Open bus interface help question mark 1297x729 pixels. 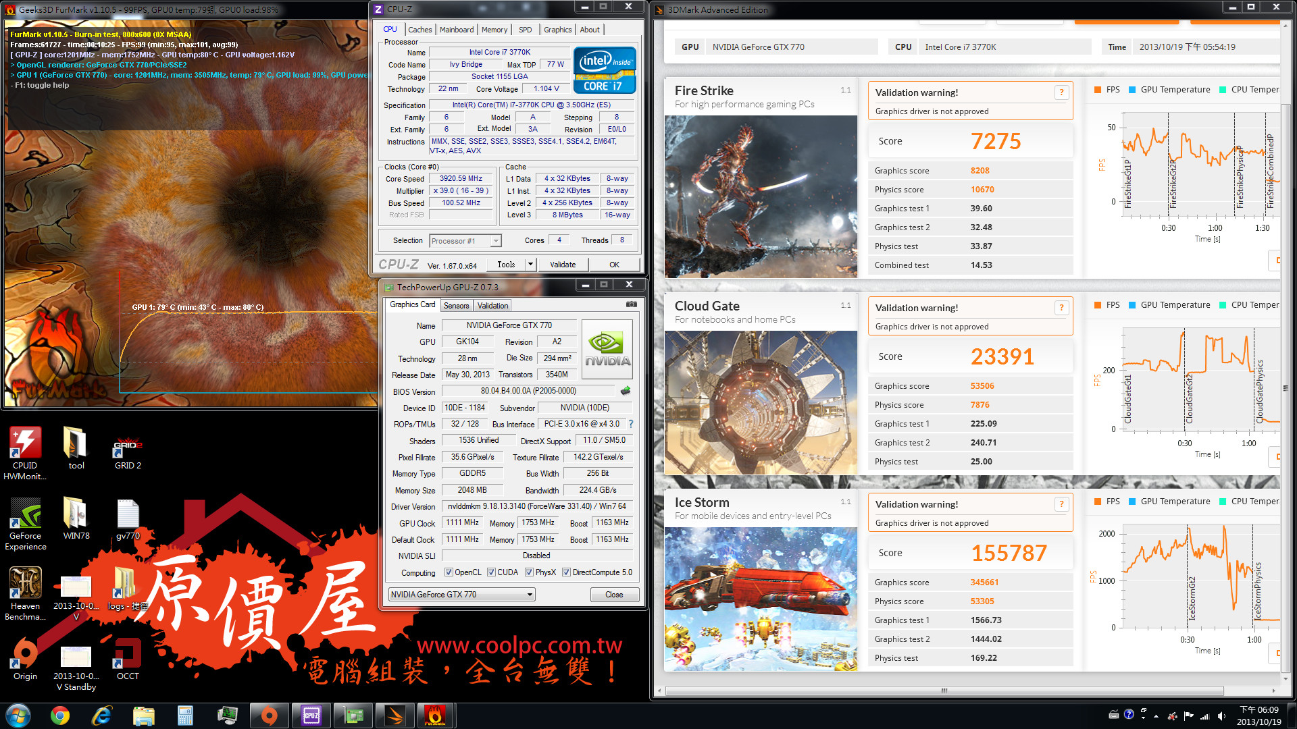(x=631, y=424)
